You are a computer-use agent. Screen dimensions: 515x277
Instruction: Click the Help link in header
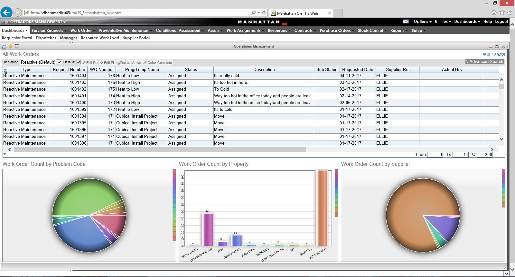tap(487, 22)
